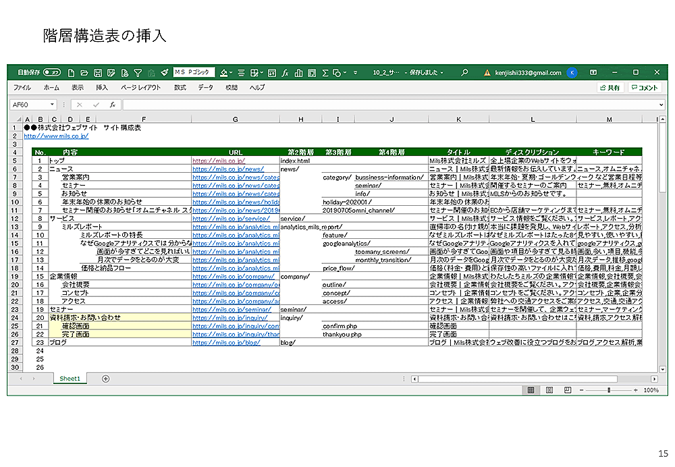Click the 共有 share button
675x467 pixels.
[x=610, y=88]
